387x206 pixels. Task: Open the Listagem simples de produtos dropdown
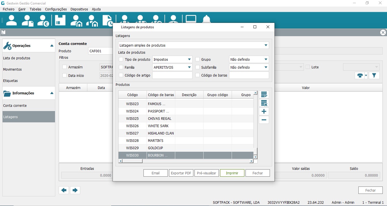pyautogui.click(x=266, y=45)
